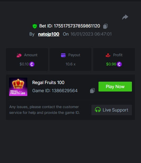Click the bet date and time stamp

point(91,34)
